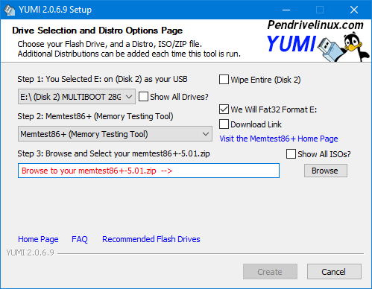Click Step 3 Browse and Select label
The width and height of the screenshot is (372, 289).
coord(113,153)
